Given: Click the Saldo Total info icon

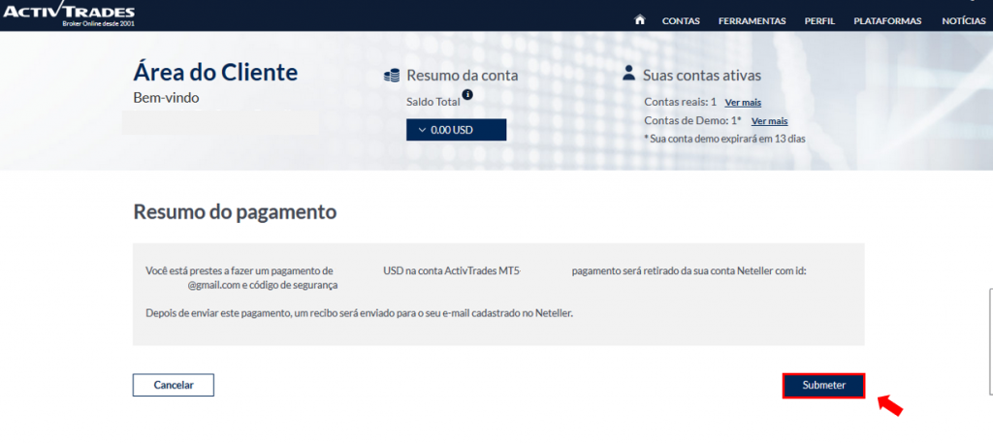Looking at the screenshot, I should pos(467,94).
